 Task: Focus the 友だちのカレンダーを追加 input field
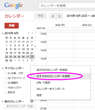19,106
